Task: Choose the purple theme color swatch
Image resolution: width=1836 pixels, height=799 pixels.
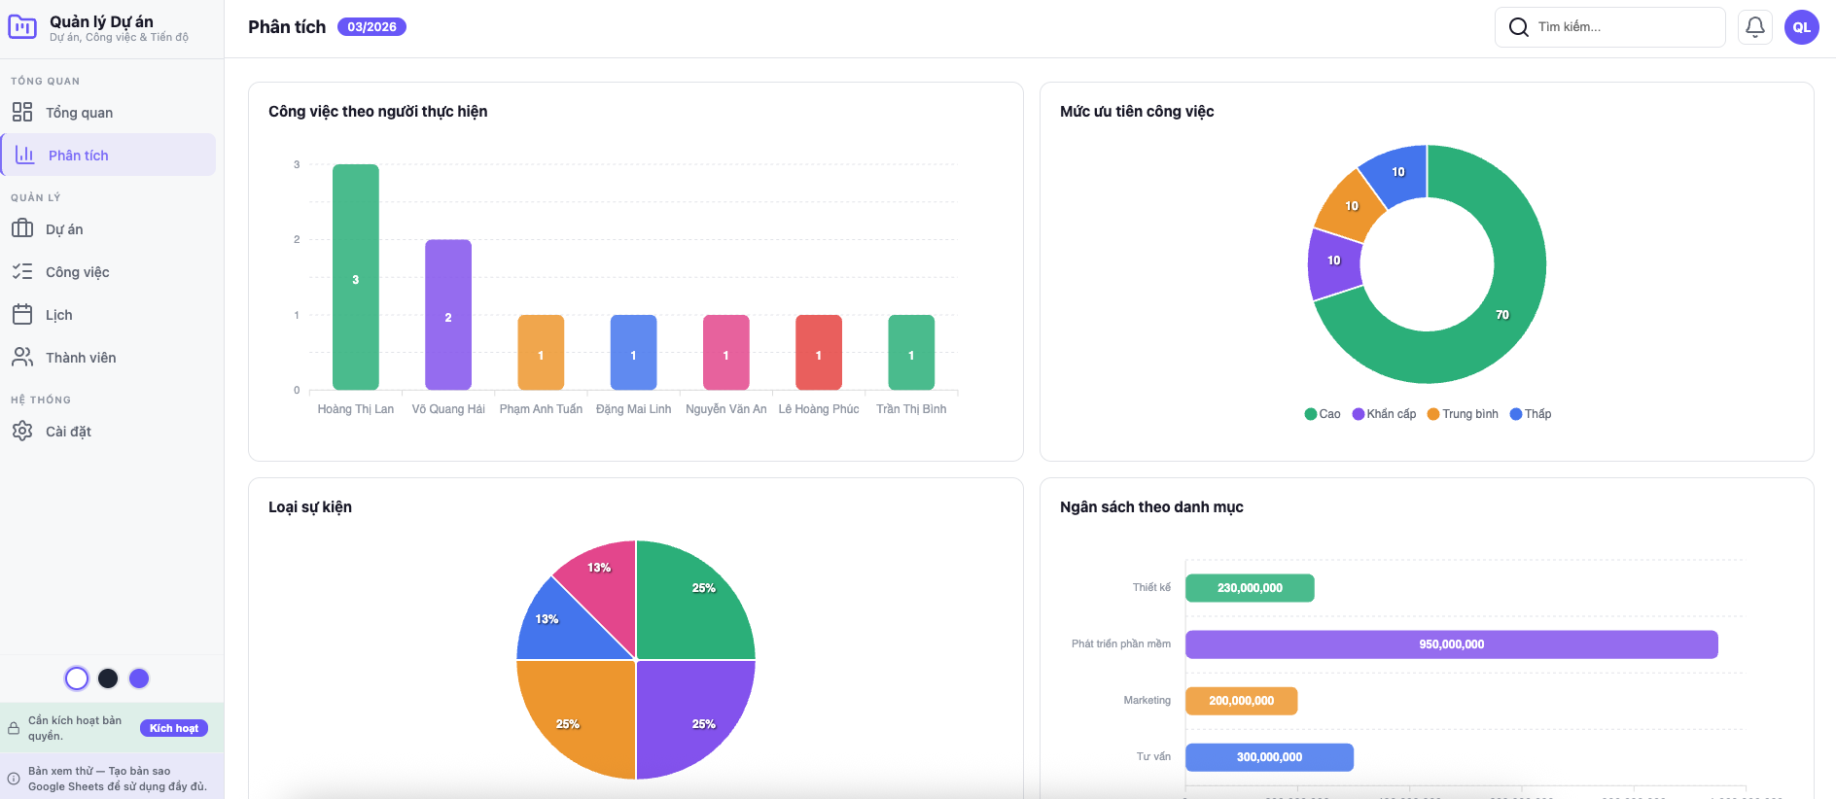Action: pos(139,678)
